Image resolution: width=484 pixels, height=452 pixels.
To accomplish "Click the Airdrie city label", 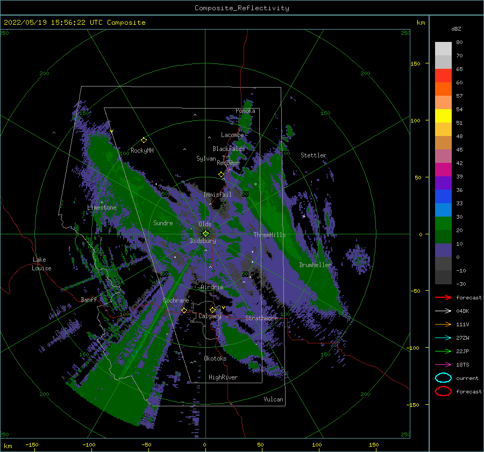I will point(212,287).
